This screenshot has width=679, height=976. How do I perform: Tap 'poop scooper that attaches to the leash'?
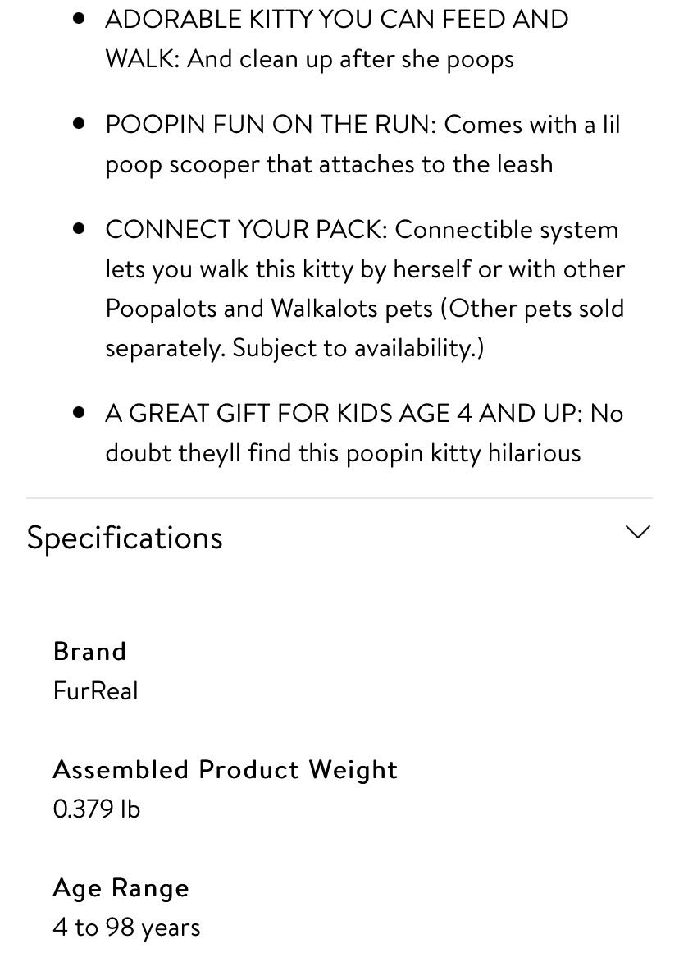click(x=329, y=164)
